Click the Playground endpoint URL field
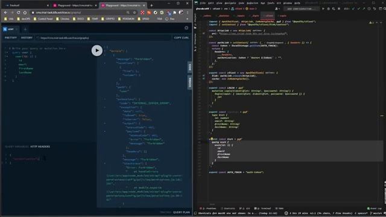This screenshot has height=217, width=386. 103,38
